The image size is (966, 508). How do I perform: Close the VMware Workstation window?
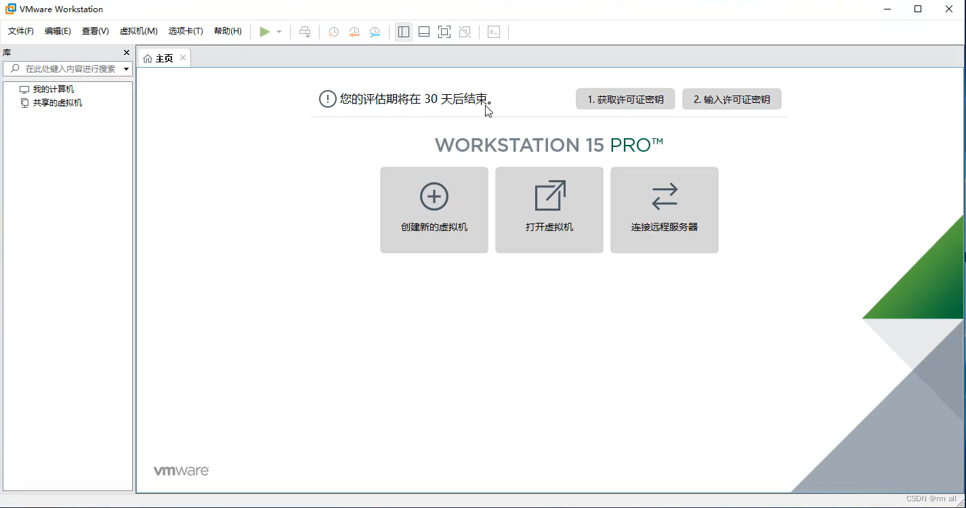click(x=949, y=9)
